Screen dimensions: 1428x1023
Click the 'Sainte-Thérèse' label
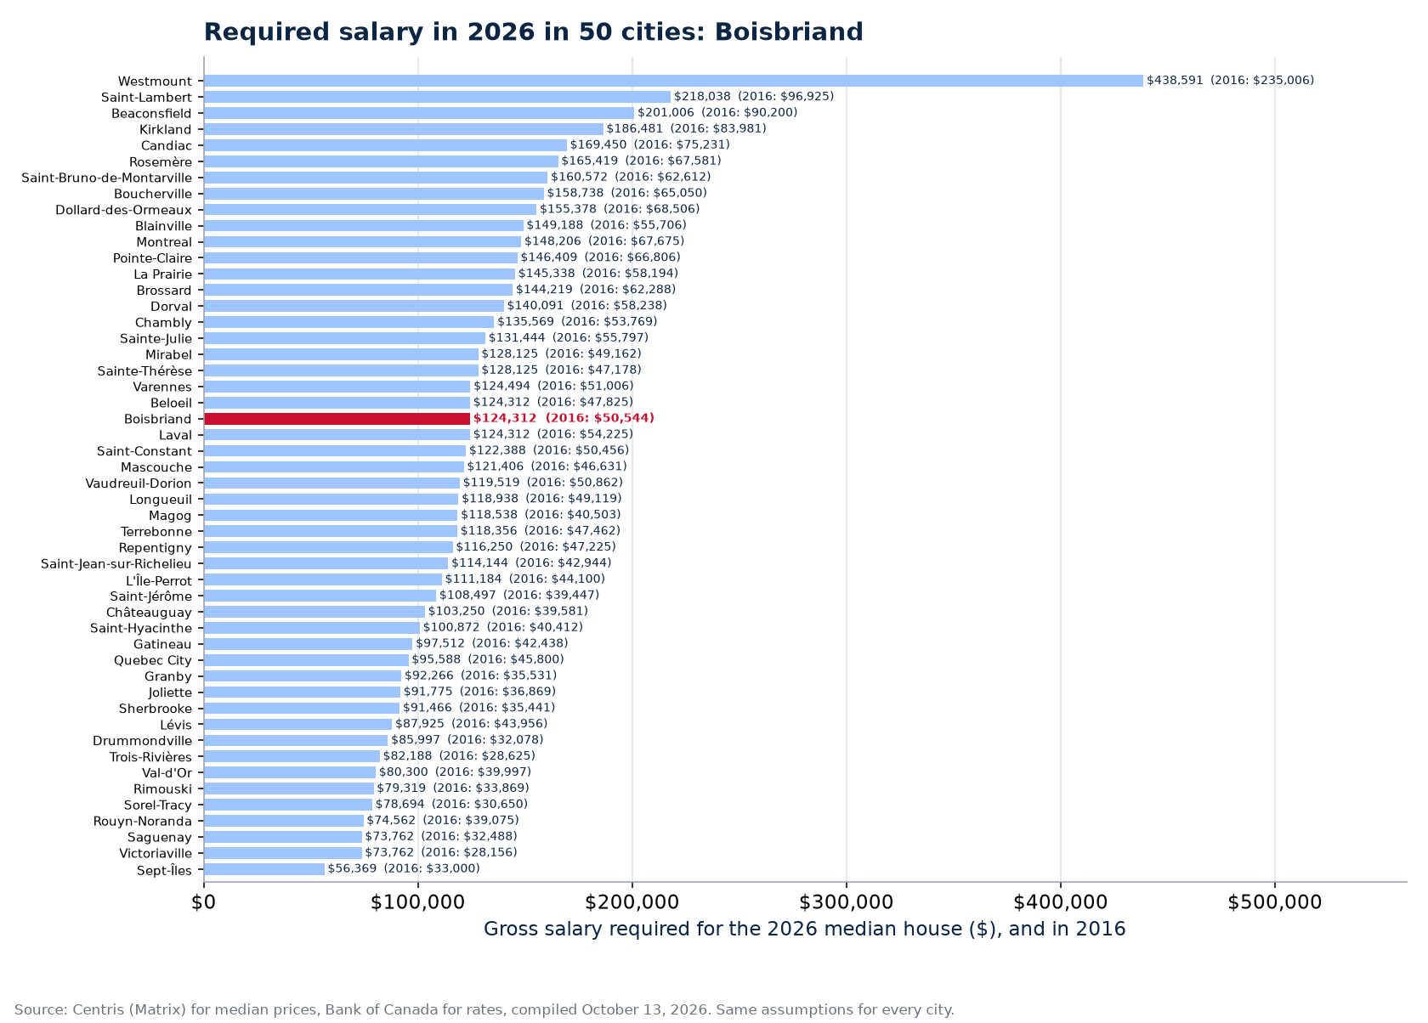point(144,370)
